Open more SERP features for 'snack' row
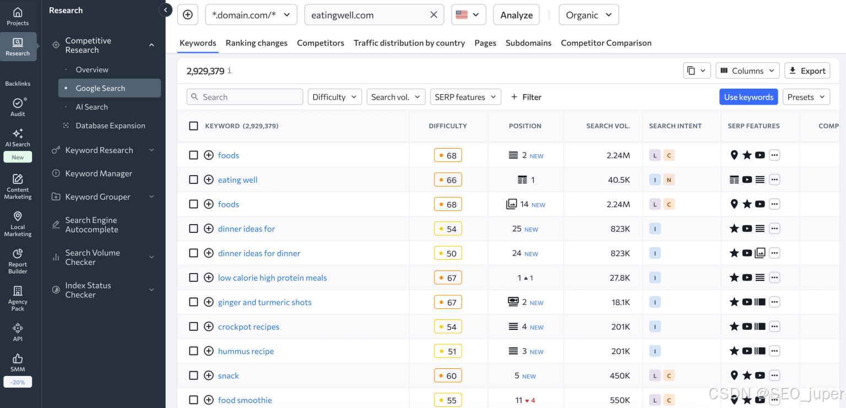This screenshot has width=846, height=408. (774, 376)
